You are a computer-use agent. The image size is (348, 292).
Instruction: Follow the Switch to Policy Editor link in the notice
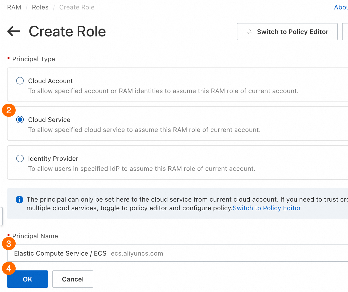tap(267, 208)
